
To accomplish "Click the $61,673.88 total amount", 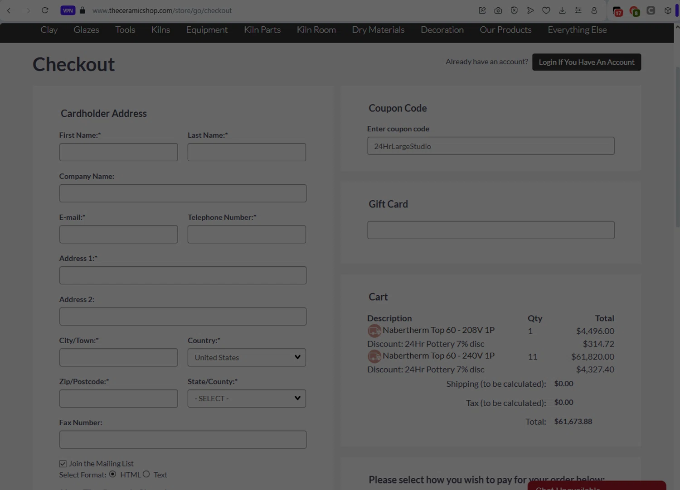I will tap(573, 422).
